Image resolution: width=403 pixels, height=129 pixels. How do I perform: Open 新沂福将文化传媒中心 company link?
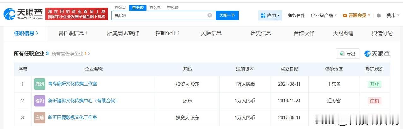(82, 101)
